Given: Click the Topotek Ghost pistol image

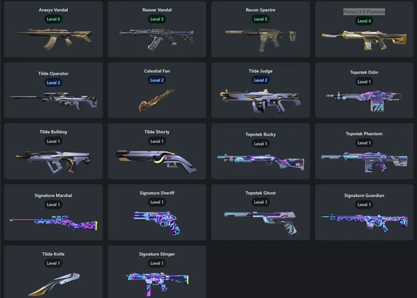Looking at the screenshot, I should tap(260, 223).
